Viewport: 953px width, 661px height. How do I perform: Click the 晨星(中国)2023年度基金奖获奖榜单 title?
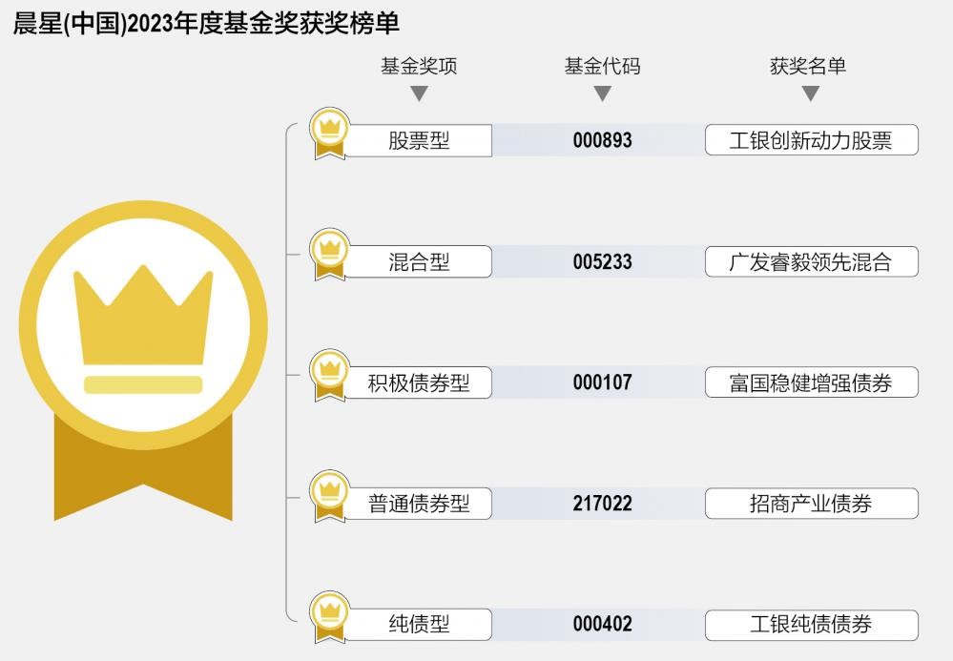tap(207, 23)
